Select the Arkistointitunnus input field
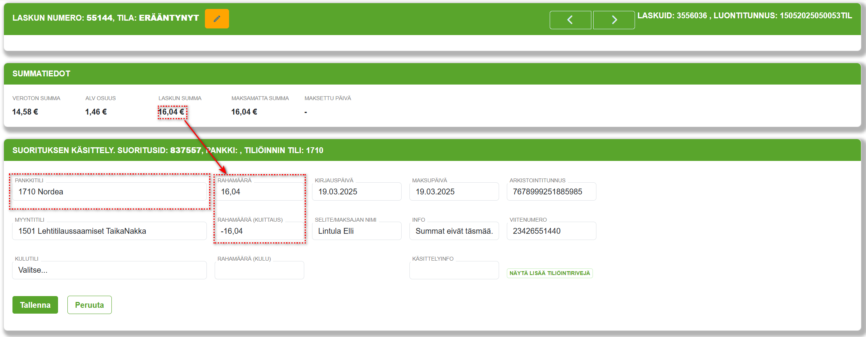This screenshot has height=337, width=866. click(552, 192)
